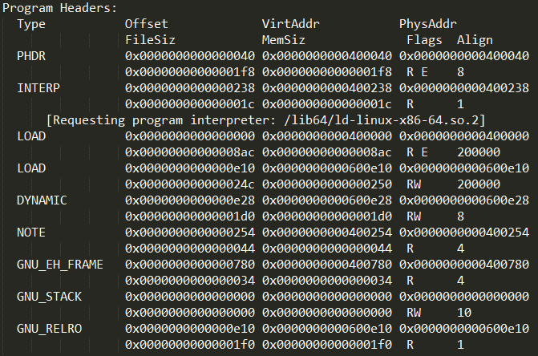Click the first LOAD entry label

point(31,136)
